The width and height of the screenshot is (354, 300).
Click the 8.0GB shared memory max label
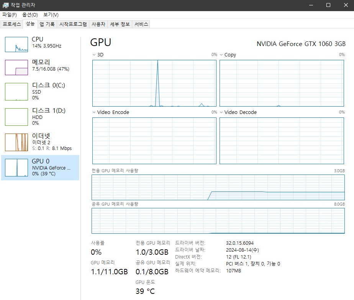339,204
